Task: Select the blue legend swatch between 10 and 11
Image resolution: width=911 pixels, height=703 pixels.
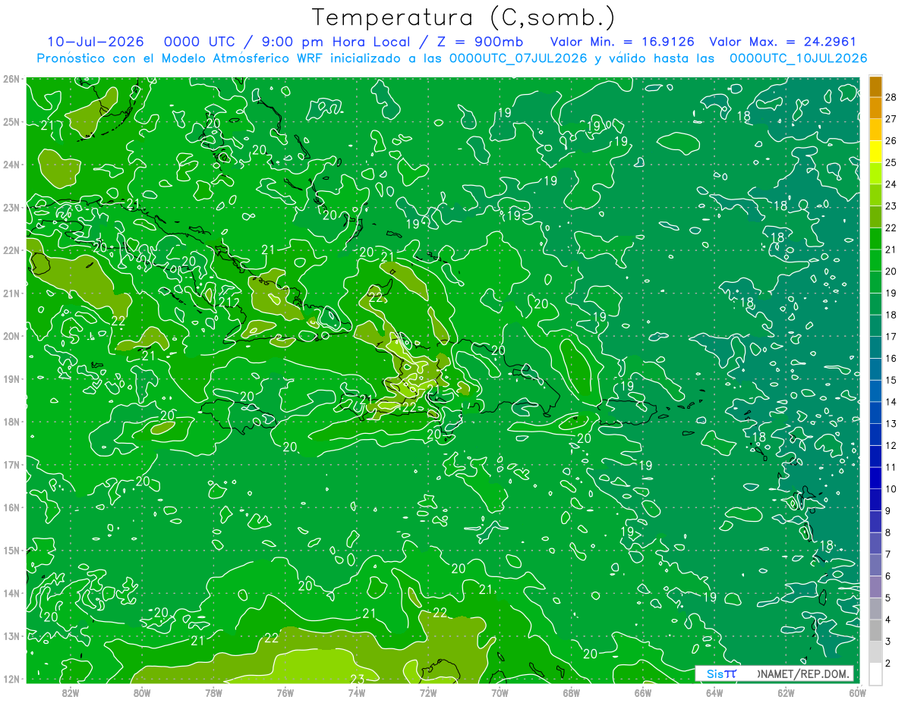Action: (x=875, y=479)
